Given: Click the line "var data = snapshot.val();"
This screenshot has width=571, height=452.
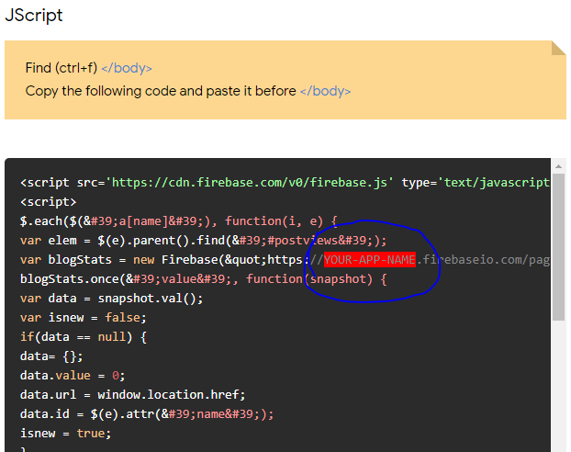Looking at the screenshot, I should 111,299.
